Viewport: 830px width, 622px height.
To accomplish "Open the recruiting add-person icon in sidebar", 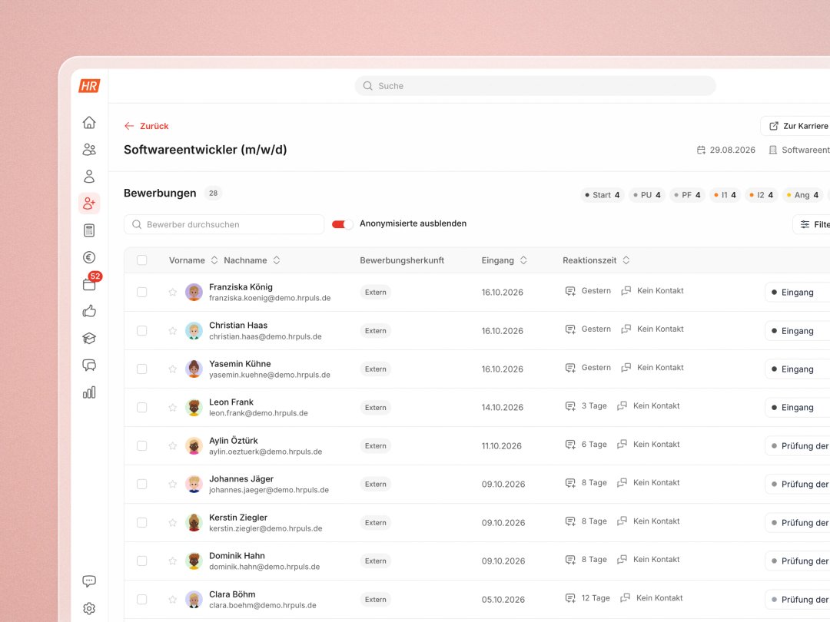I will coord(89,203).
